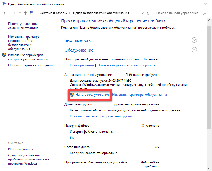The width and height of the screenshot is (212, 171).
Task: Minimize the window
Action: pyautogui.click(x=181, y=4)
